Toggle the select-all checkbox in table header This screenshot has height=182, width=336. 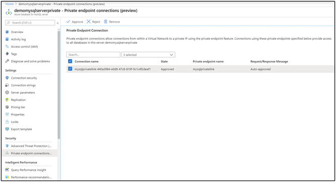coord(70,61)
